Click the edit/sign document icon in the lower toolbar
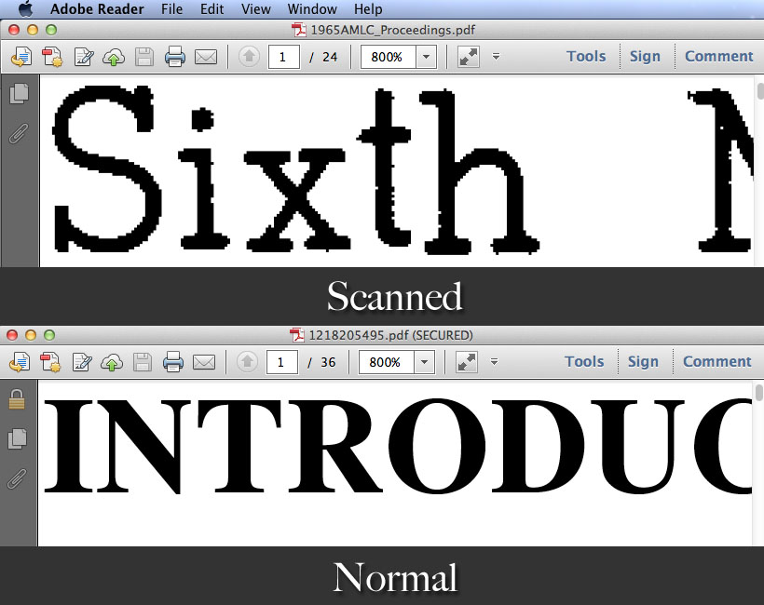764x605 pixels. point(82,363)
